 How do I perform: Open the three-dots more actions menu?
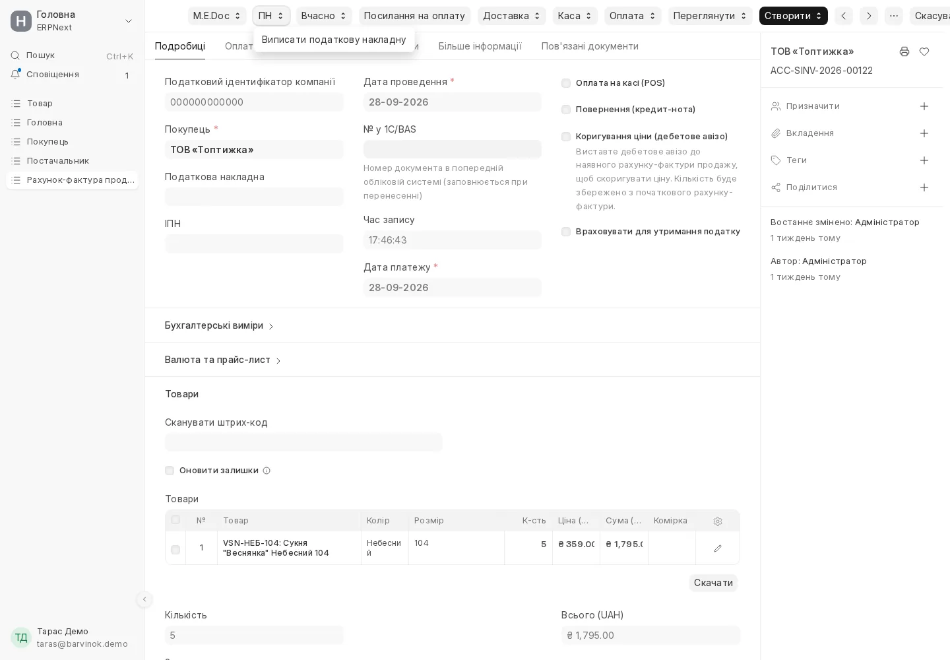pyautogui.click(x=894, y=16)
